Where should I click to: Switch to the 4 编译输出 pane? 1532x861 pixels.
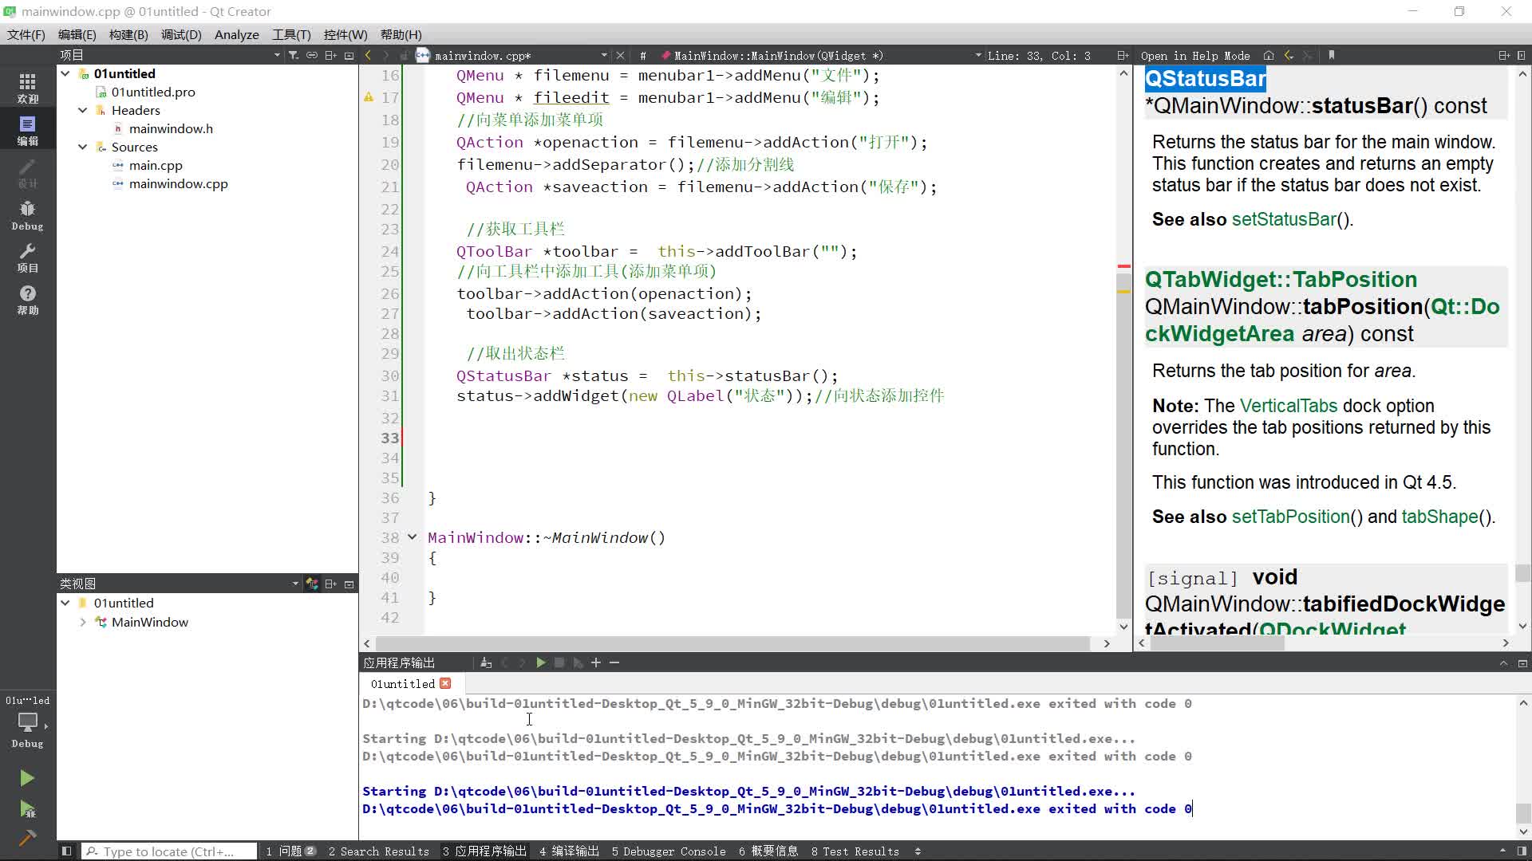pos(569,851)
